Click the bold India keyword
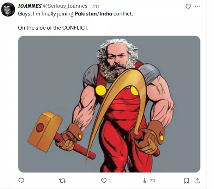 point(106,14)
